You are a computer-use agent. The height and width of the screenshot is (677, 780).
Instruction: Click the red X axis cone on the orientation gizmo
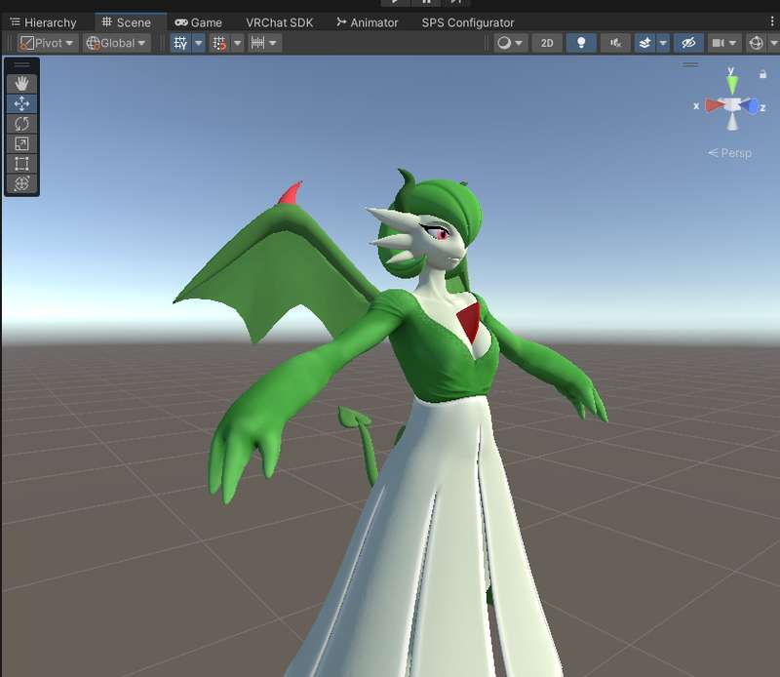pos(715,105)
